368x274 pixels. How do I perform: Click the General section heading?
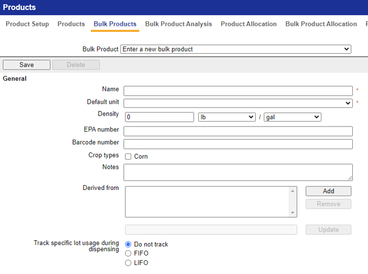click(x=15, y=78)
